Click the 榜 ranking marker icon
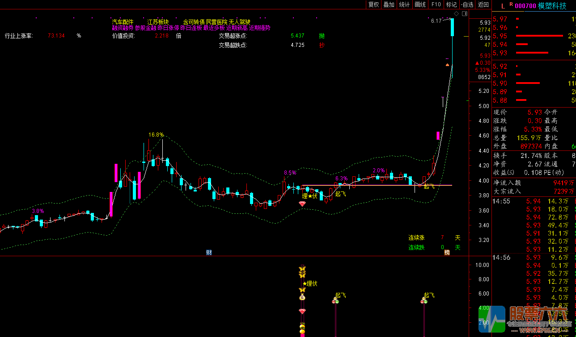576x337 pixels. (x=446, y=252)
